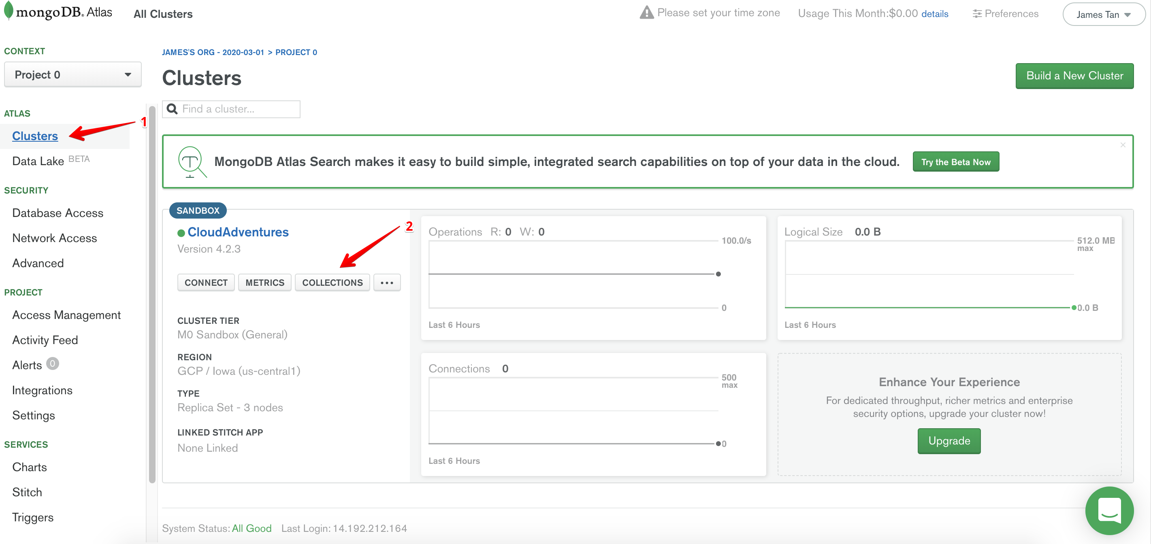This screenshot has height=544, width=1151.
Task: Go to Network Access in the sidebar
Action: coord(55,238)
